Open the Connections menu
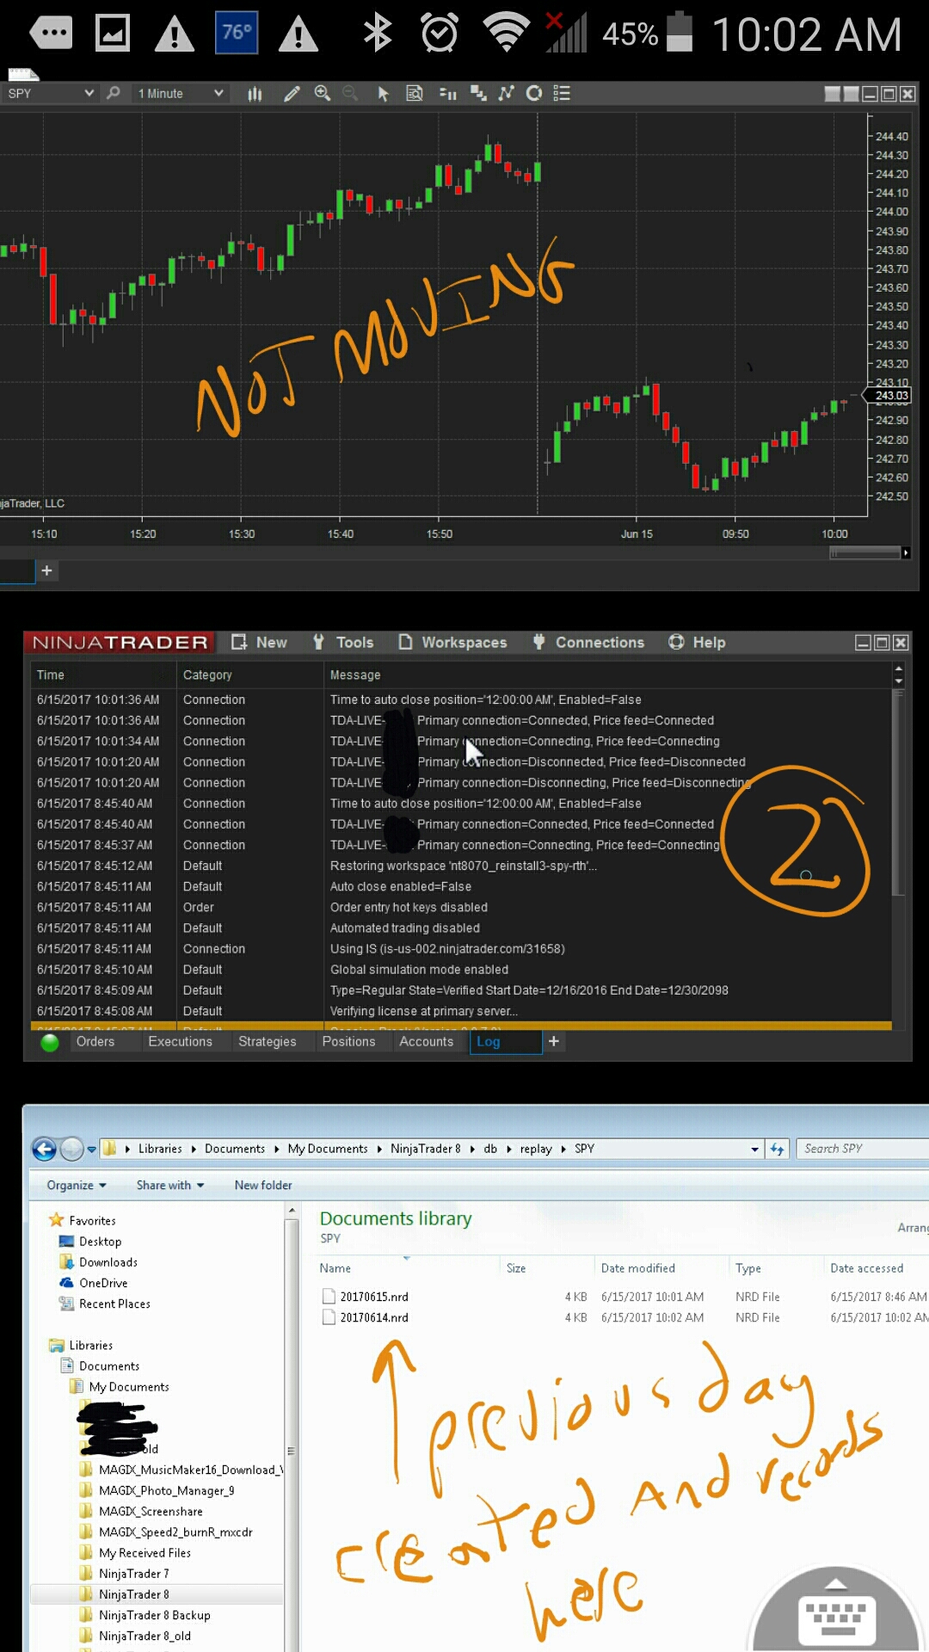The width and height of the screenshot is (929, 1652). pos(588,642)
